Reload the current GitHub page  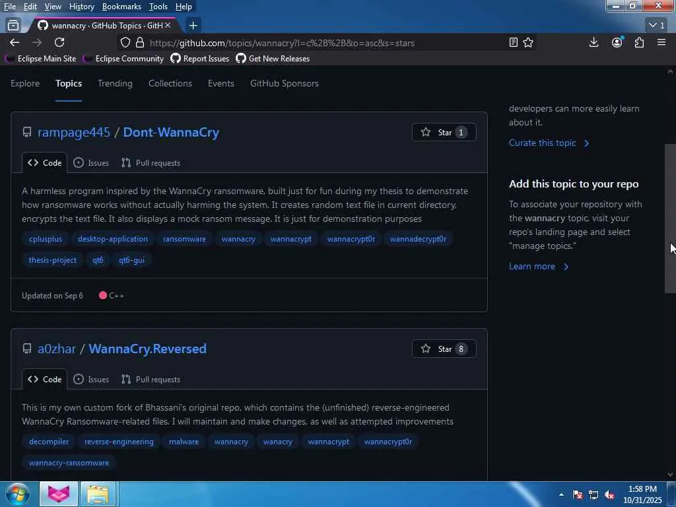(x=59, y=43)
